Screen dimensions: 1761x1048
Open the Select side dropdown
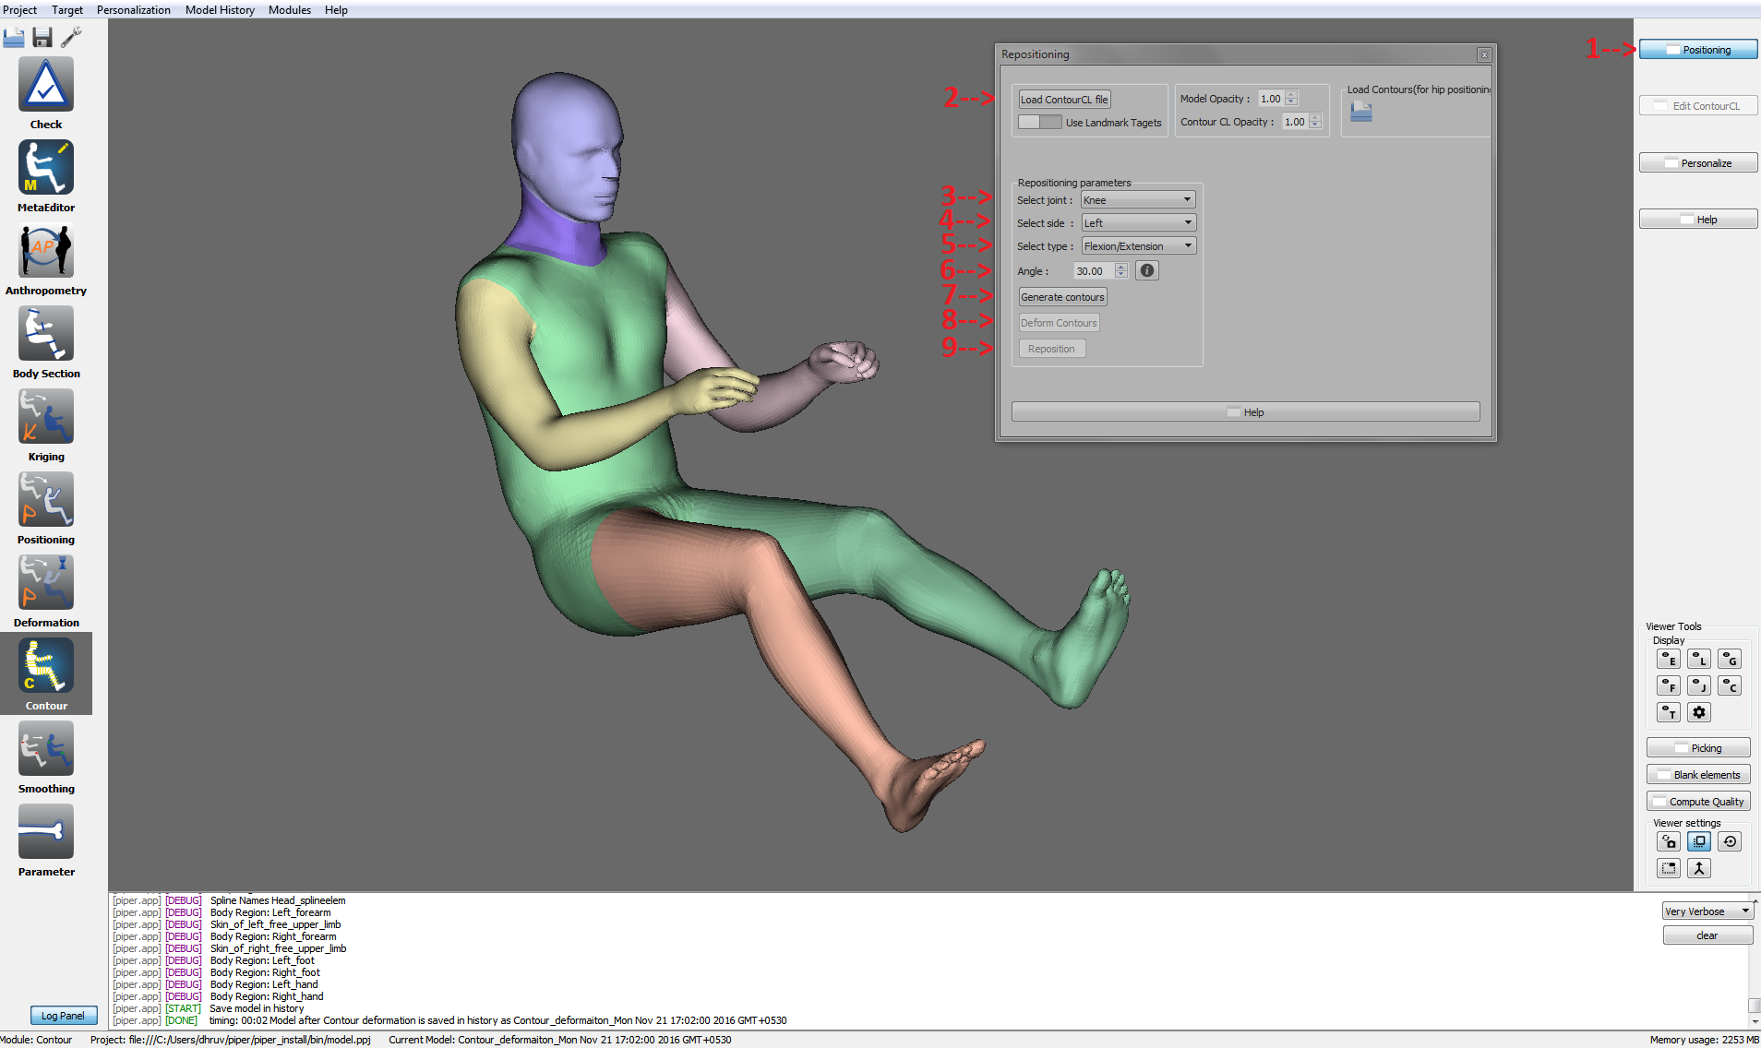pos(1138,222)
